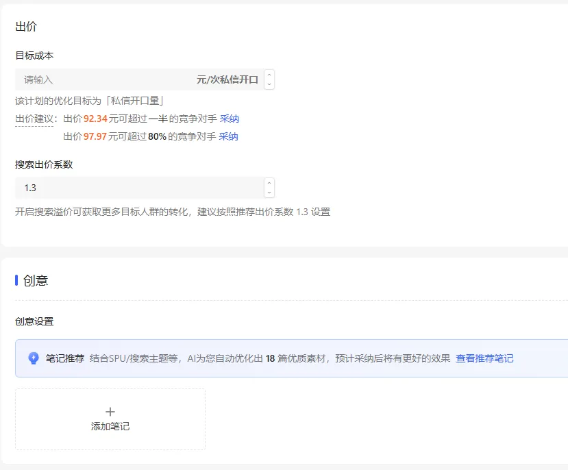Image resolution: width=568 pixels, height=470 pixels.
Task: Decrement 搜索出价系数 with its down arrow
Action: tap(269, 192)
